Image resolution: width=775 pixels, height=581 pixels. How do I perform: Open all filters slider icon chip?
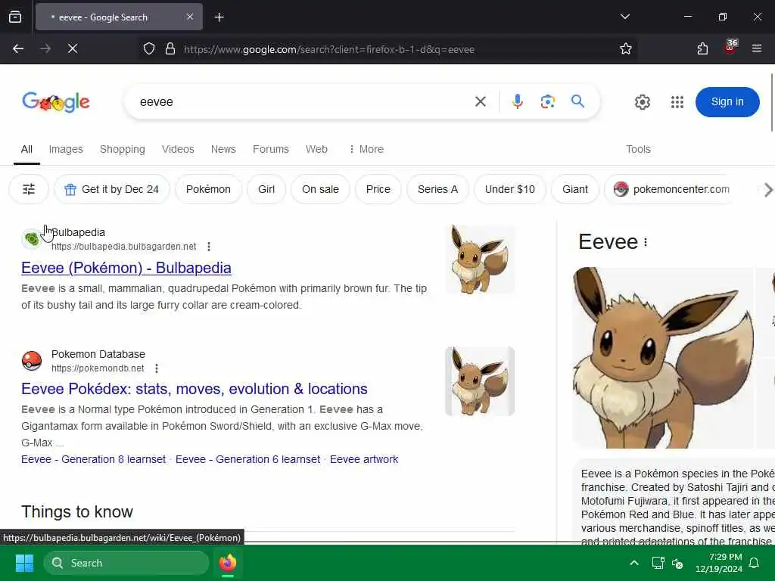(x=29, y=189)
